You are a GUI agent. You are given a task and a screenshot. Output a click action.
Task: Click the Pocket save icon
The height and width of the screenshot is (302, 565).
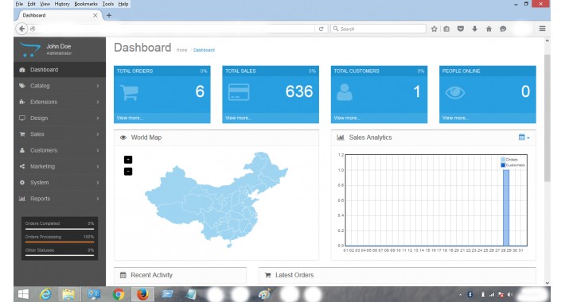pyautogui.click(x=460, y=29)
